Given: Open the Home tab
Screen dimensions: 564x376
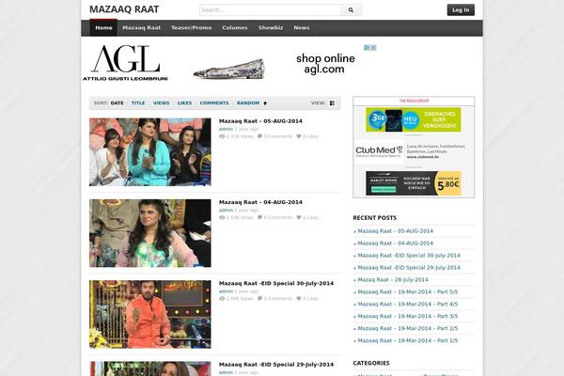Looking at the screenshot, I should click(103, 27).
